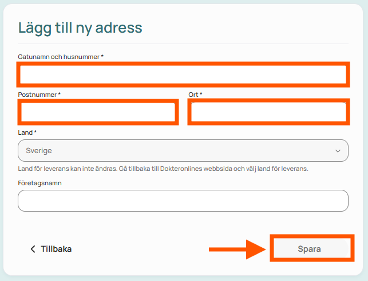Go back using the Tillbaka link
Screen dimensions: 368x281
pos(51,249)
